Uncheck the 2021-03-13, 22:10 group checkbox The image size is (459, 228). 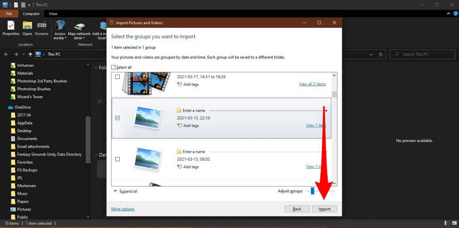(118, 118)
